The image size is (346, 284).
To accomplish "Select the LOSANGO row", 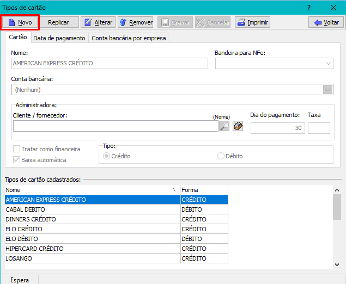I will coord(116,258).
